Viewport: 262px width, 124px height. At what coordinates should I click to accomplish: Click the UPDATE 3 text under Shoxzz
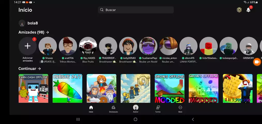48,62
